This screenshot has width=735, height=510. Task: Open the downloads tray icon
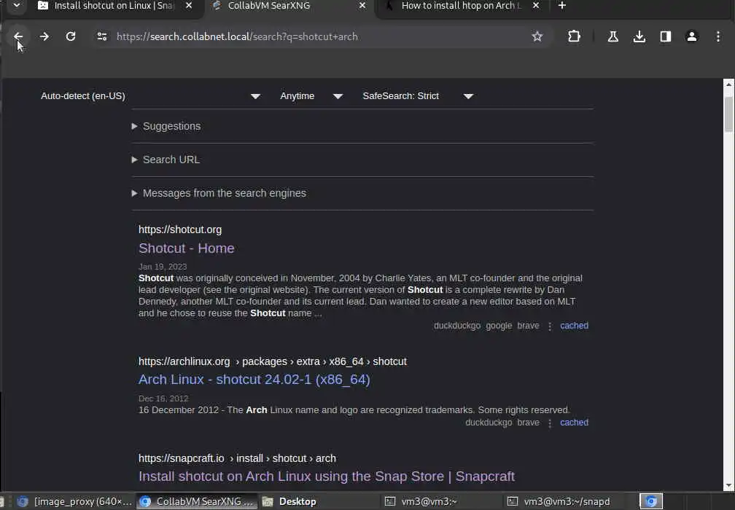tap(639, 36)
